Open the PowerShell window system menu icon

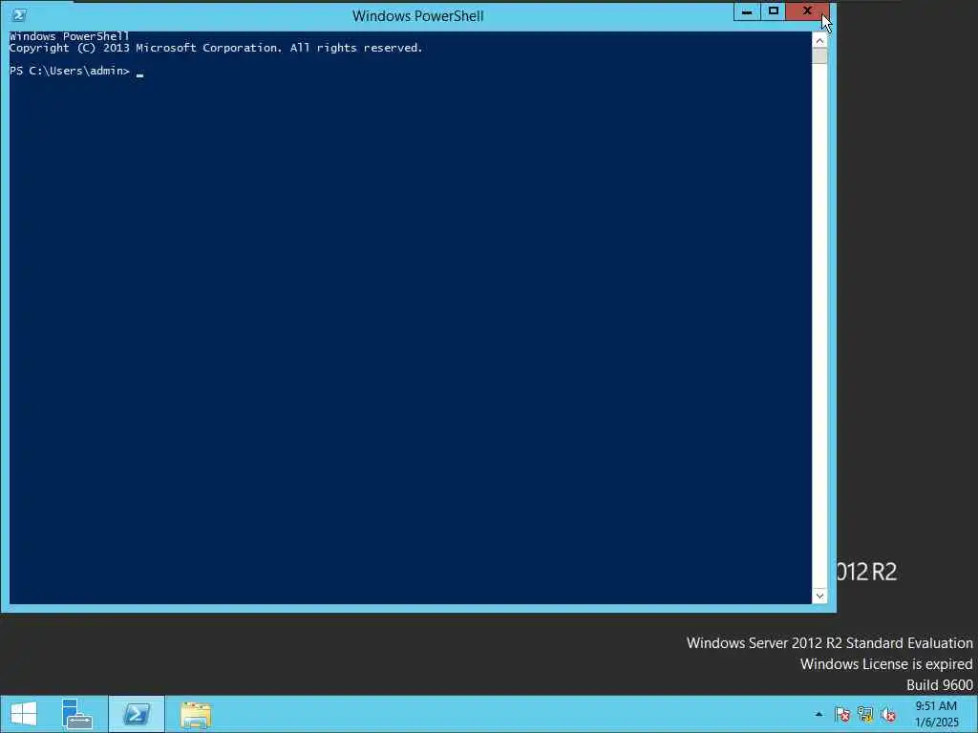19,15
